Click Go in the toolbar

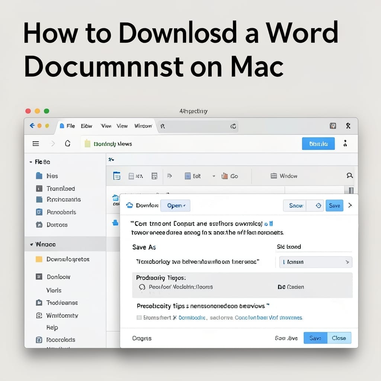click(230, 176)
